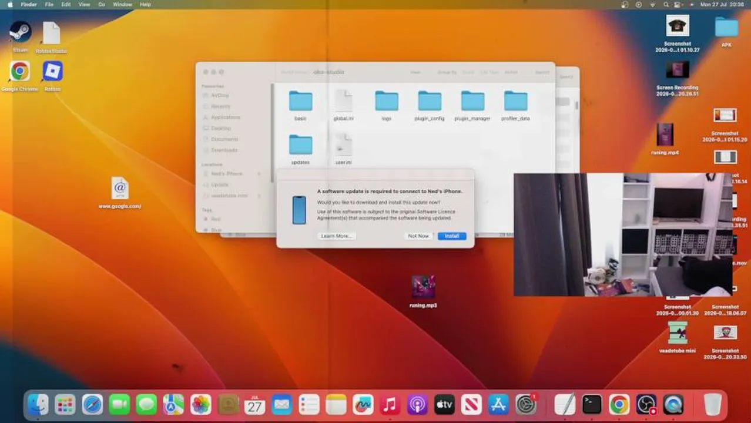Click the Spotlight search icon in menu bar
Image resolution: width=751 pixels, height=423 pixels.
(665, 4)
